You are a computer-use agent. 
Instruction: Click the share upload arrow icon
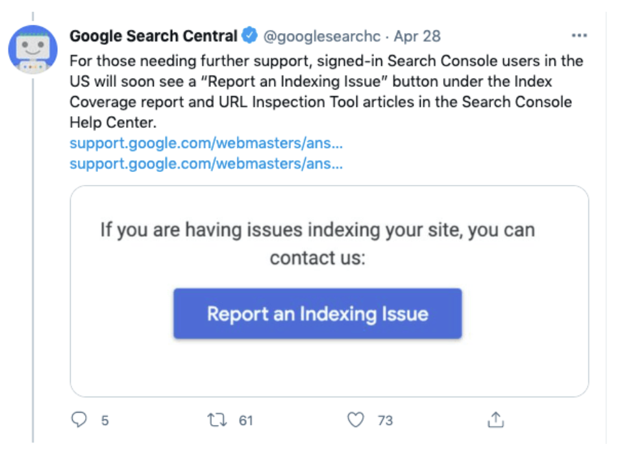495,420
